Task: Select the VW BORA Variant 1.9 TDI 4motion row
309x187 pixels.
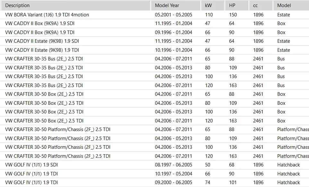Action: pos(47,15)
